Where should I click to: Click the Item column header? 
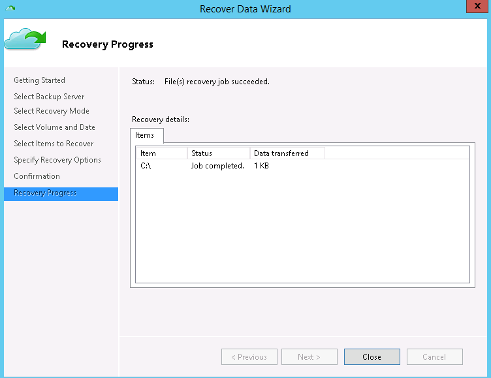[x=162, y=153]
